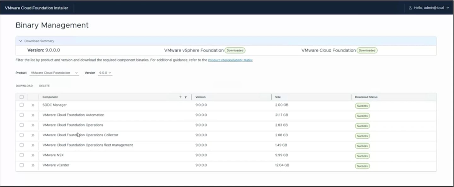
Task: Click the 2.00 GB size cell
Action: [x=282, y=105]
